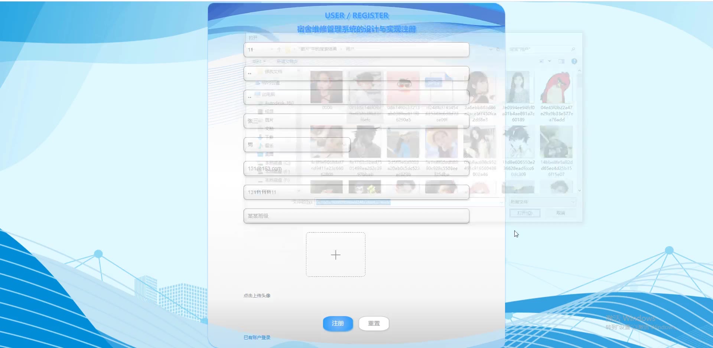Open the 所有文件 file type dropdown
The image size is (713, 348).
click(x=543, y=202)
